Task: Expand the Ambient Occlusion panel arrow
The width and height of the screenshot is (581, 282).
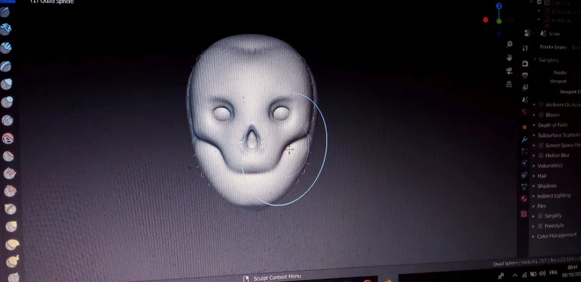Action: pos(535,105)
